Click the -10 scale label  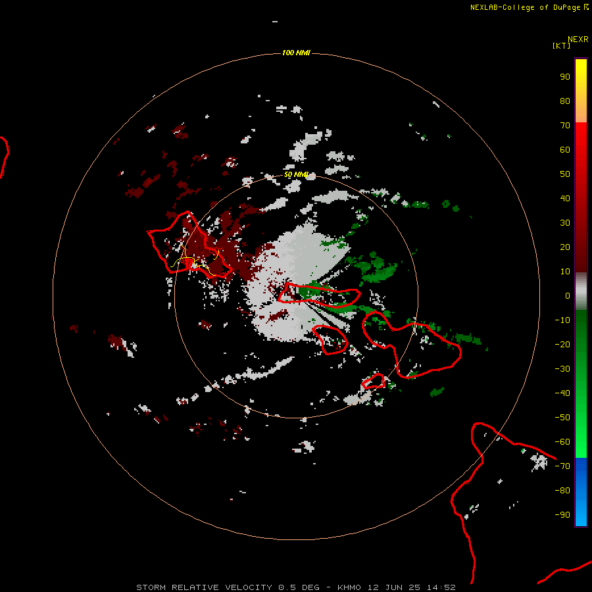562,320
